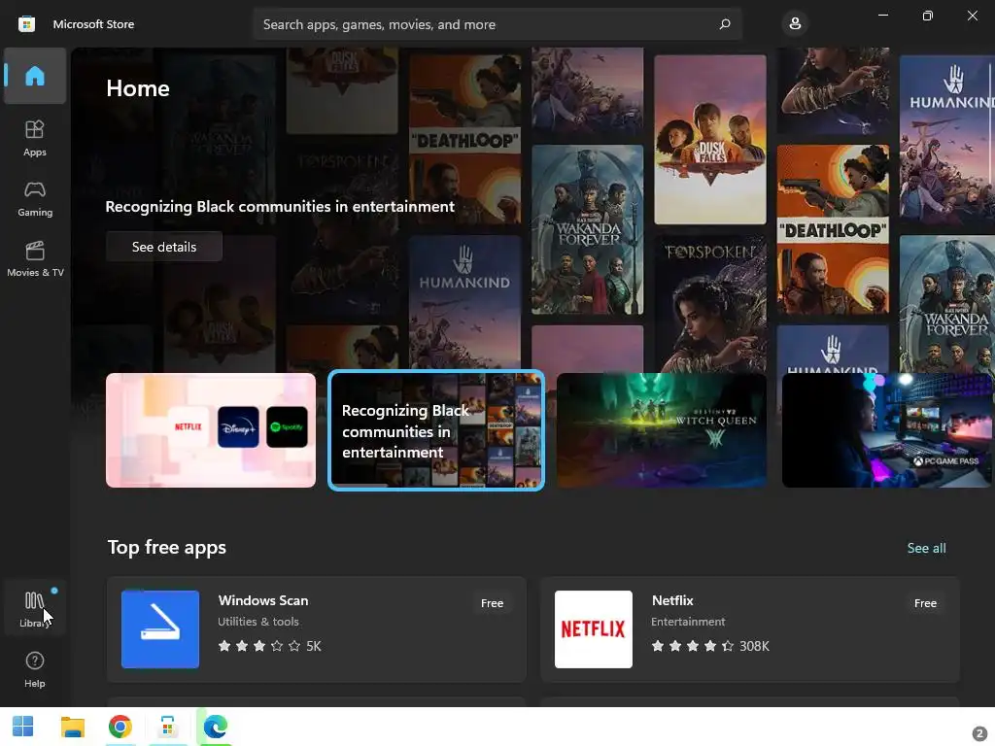Select Recognizing Black communities carousel card
Viewport: 995px width, 746px height.
(x=436, y=430)
